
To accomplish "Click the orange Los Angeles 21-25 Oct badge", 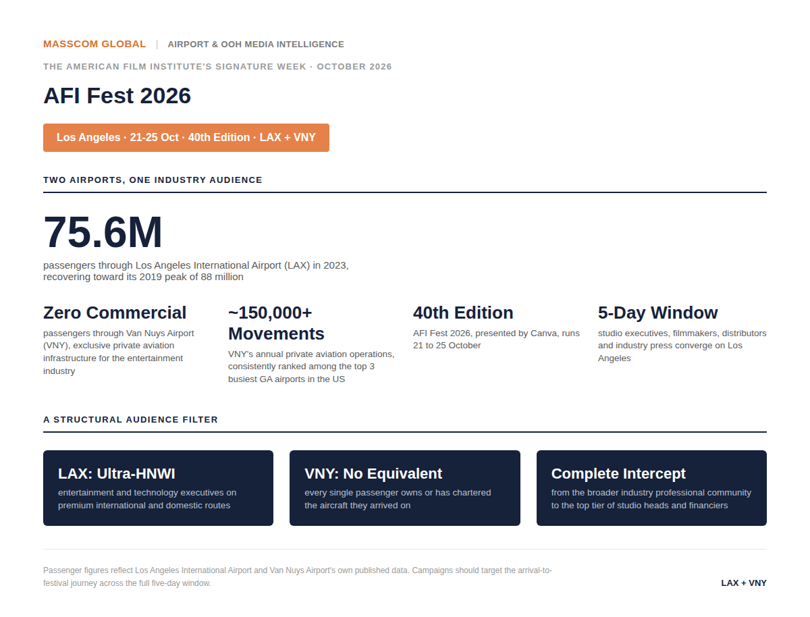I will pyautogui.click(x=186, y=138).
